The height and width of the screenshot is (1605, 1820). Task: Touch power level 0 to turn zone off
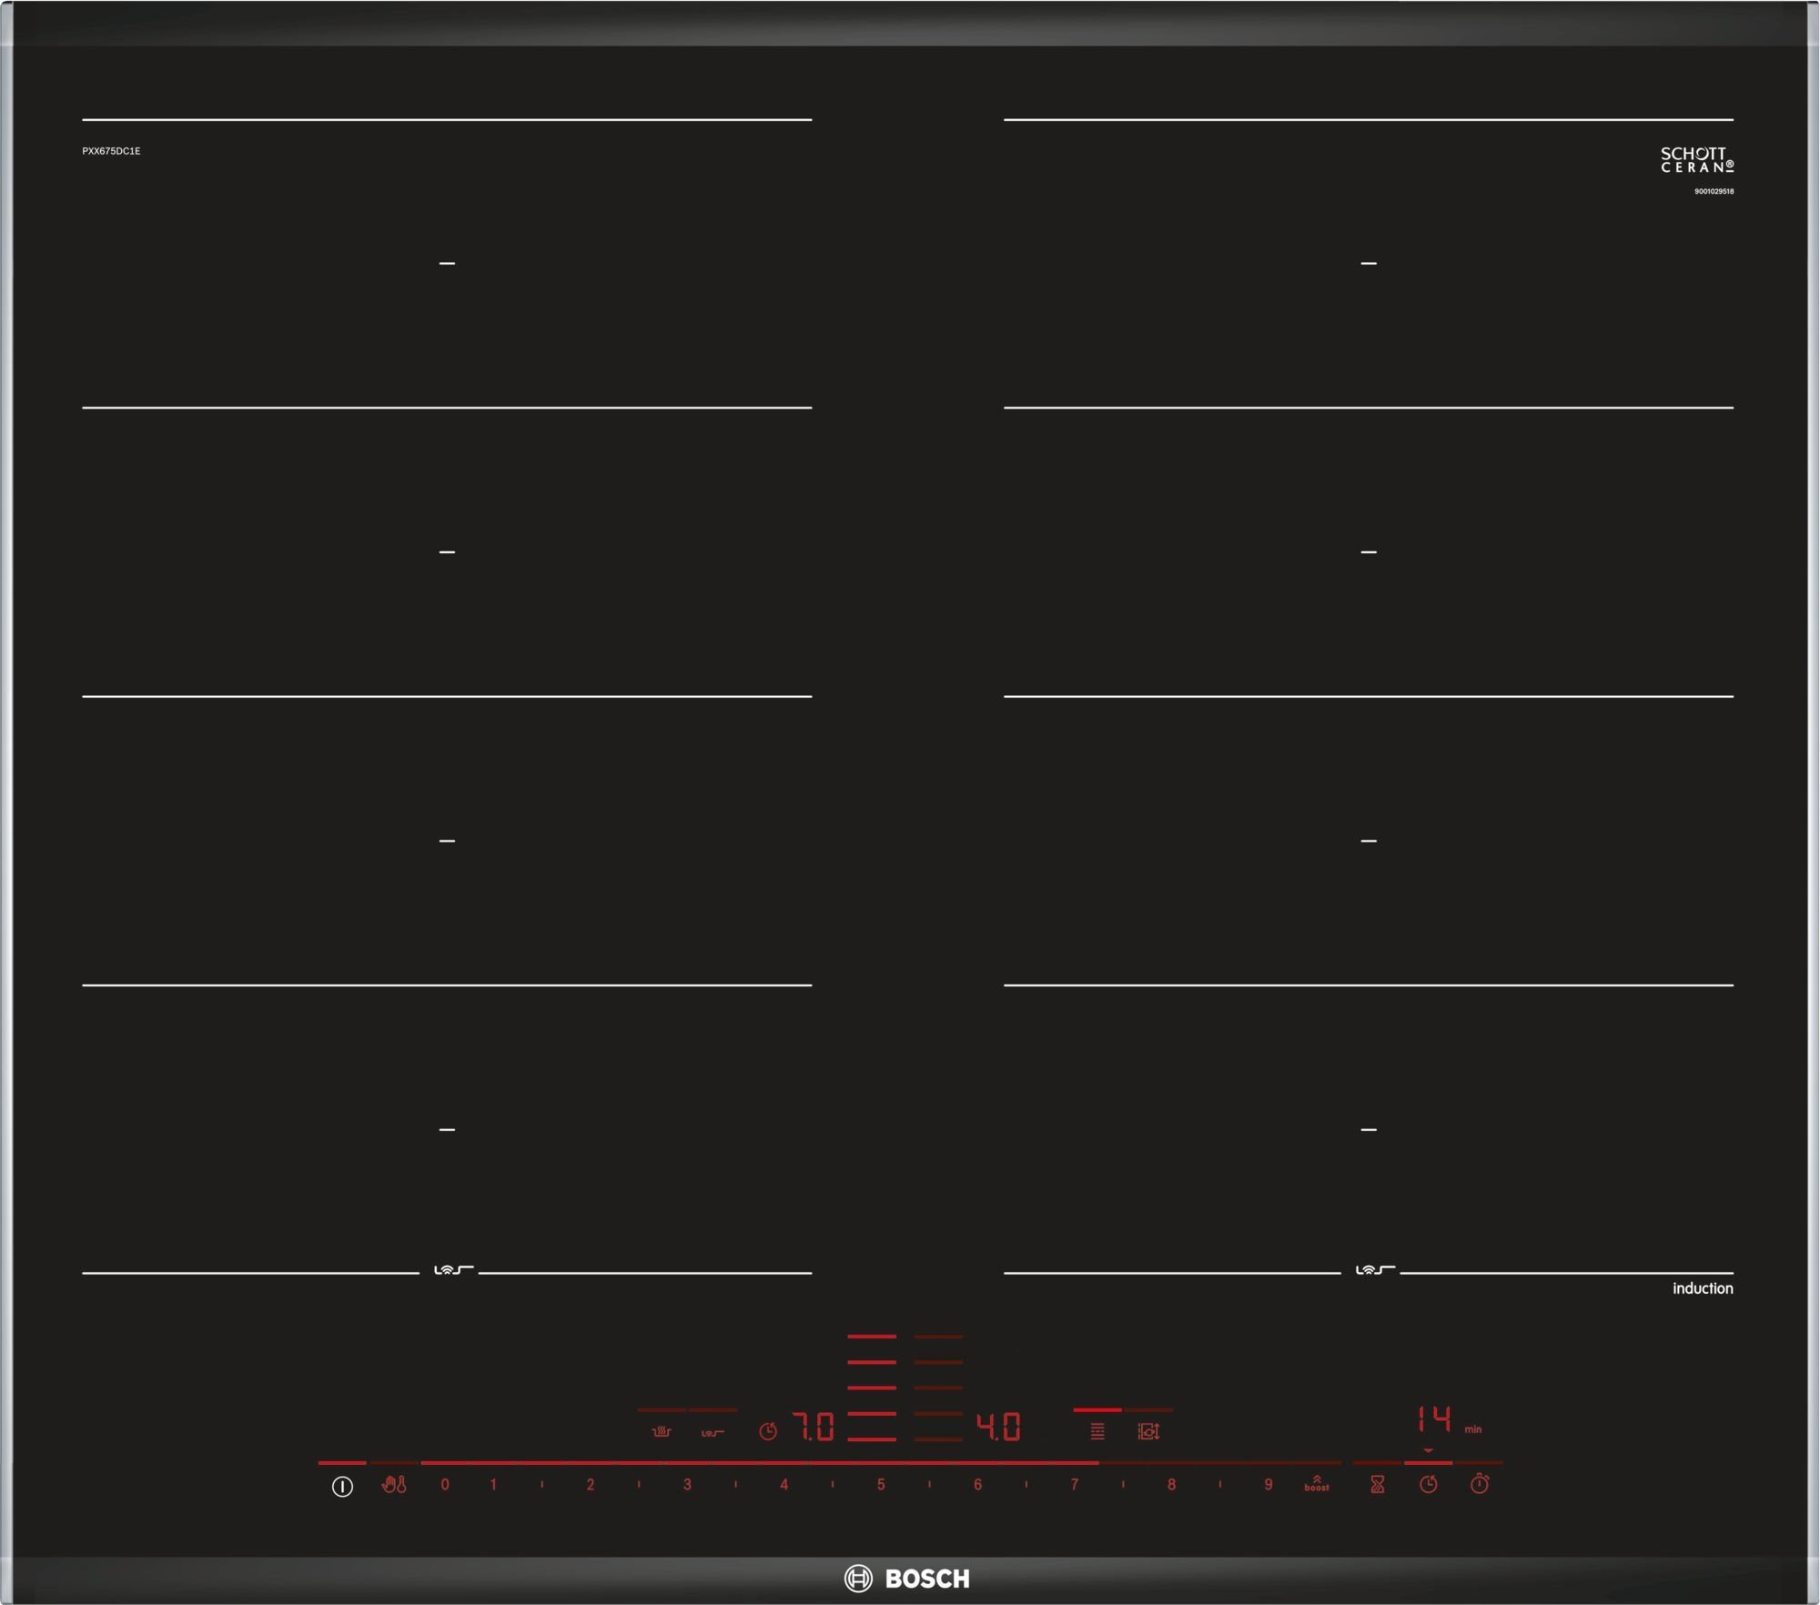tap(445, 1485)
